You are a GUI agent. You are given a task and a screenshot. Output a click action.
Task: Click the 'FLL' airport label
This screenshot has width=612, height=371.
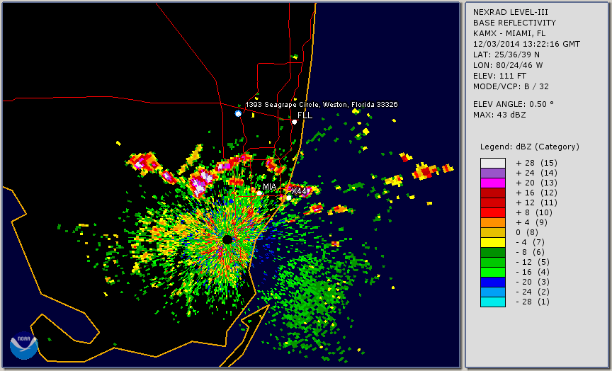point(305,115)
